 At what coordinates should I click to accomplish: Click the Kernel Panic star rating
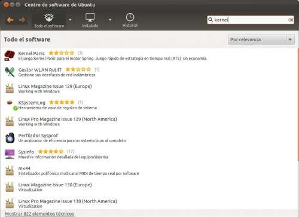[x=62, y=53]
